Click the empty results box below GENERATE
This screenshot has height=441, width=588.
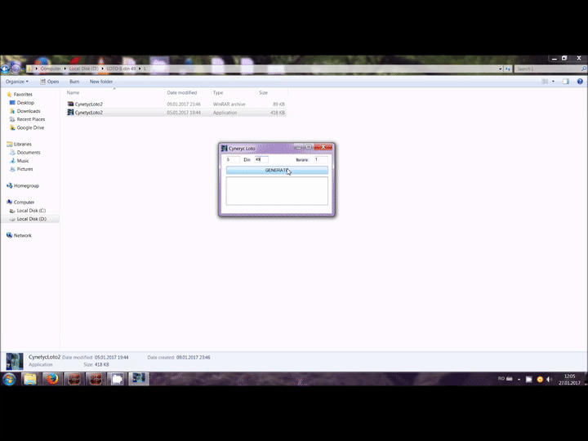pyautogui.click(x=277, y=191)
